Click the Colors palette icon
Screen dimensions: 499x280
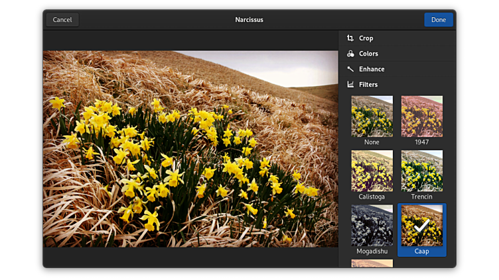pyautogui.click(x=350, y=54)
